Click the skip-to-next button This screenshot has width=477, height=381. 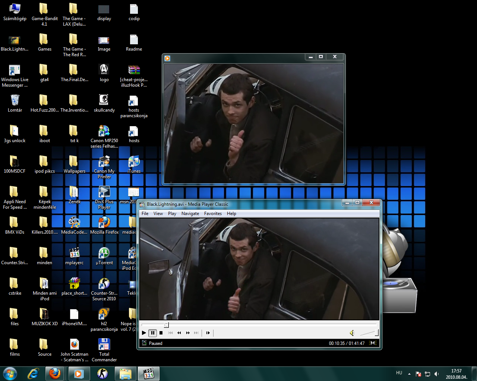[x=196, y=333]
